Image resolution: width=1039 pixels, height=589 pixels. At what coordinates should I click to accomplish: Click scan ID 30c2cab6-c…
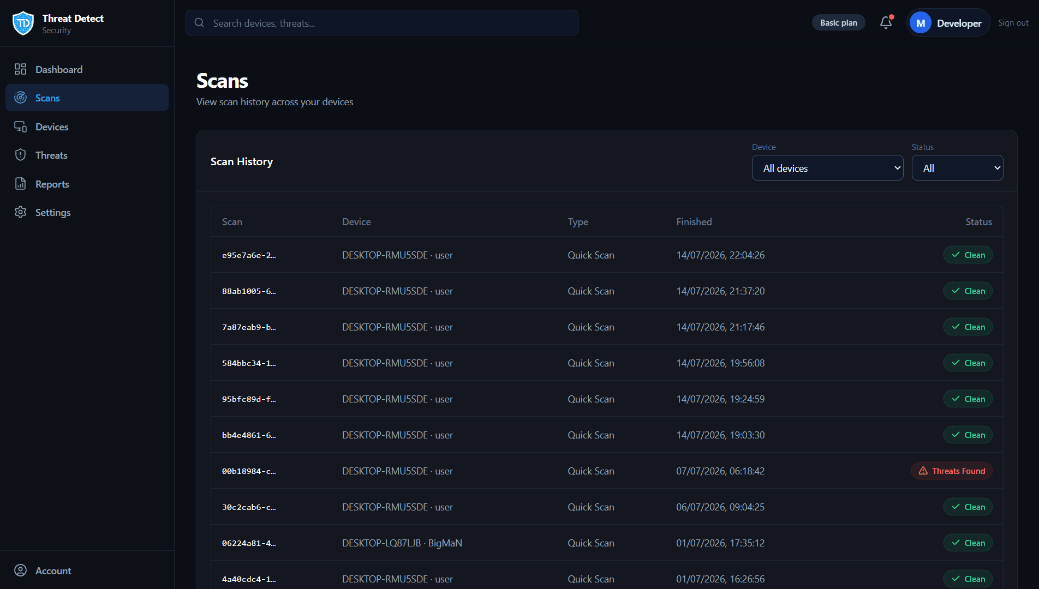pyautogui.click(x=249, y=507)
